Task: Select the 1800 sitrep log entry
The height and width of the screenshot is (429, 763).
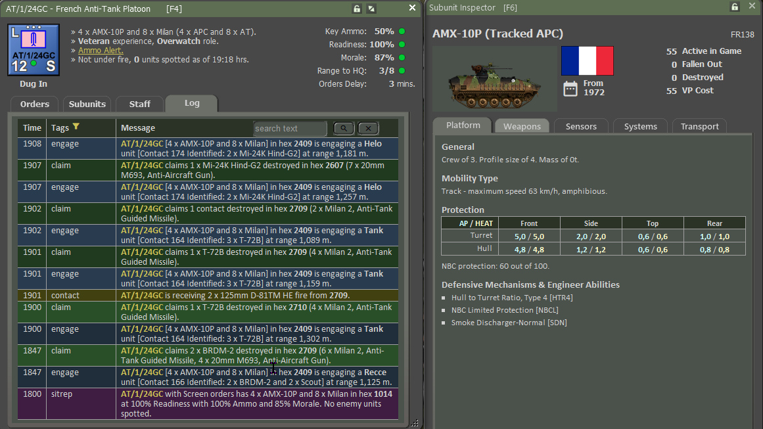Action: (208, 404)
